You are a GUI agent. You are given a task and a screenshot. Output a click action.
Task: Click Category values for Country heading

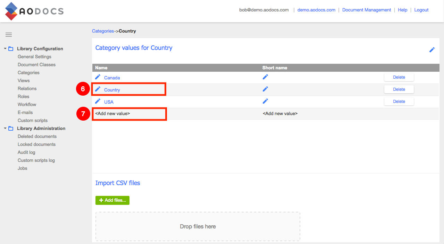(x=134, y=48)
